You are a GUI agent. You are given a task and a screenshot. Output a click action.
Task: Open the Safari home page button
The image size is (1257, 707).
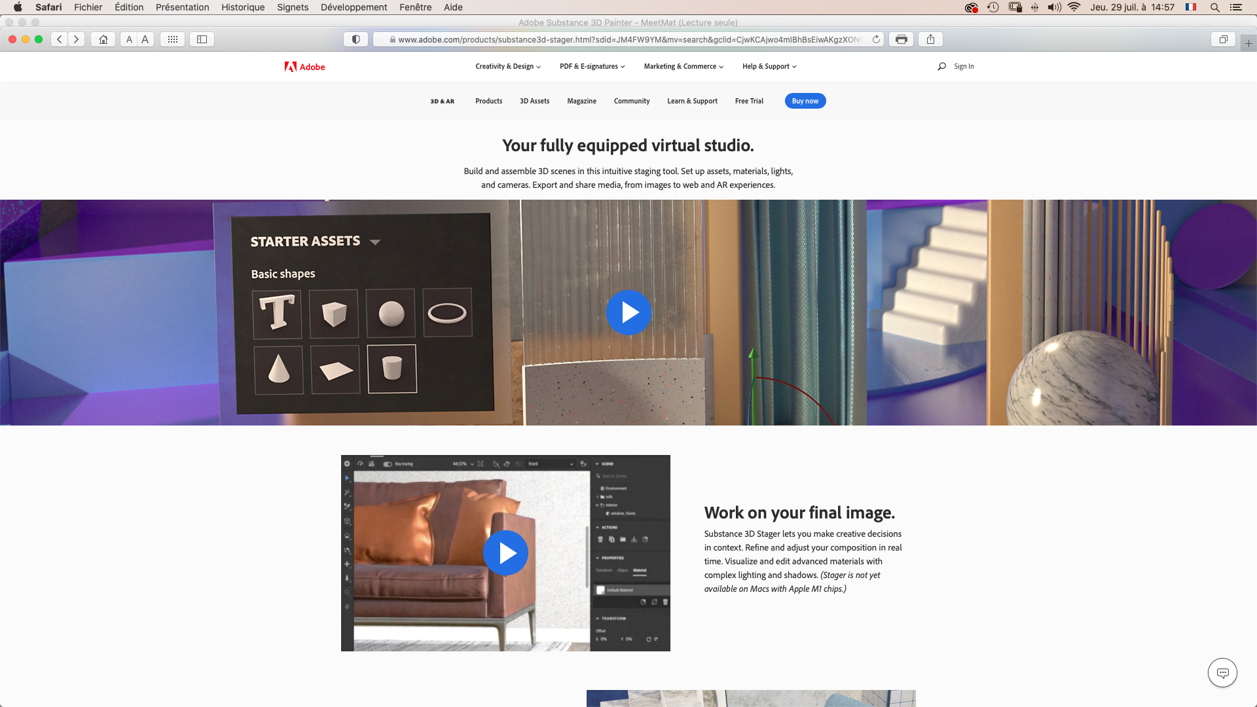(x=103, y=39)
